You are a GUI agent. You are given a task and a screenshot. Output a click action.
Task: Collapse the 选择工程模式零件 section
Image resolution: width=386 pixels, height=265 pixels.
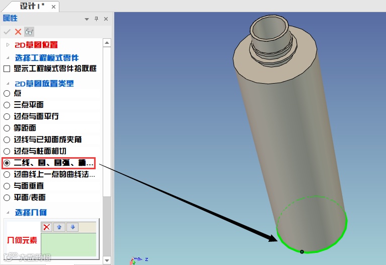point(8,58)
